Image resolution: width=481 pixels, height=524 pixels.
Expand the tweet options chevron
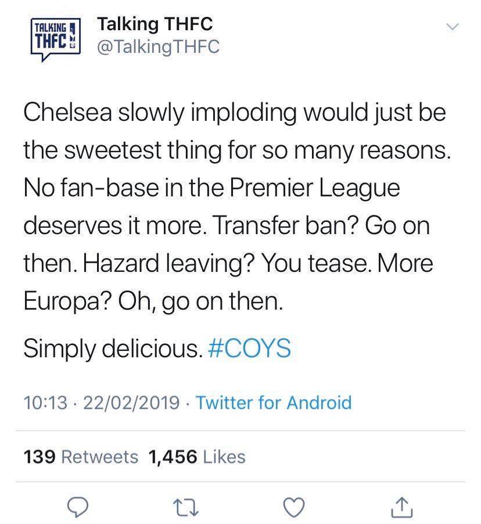tap(451, 27)
